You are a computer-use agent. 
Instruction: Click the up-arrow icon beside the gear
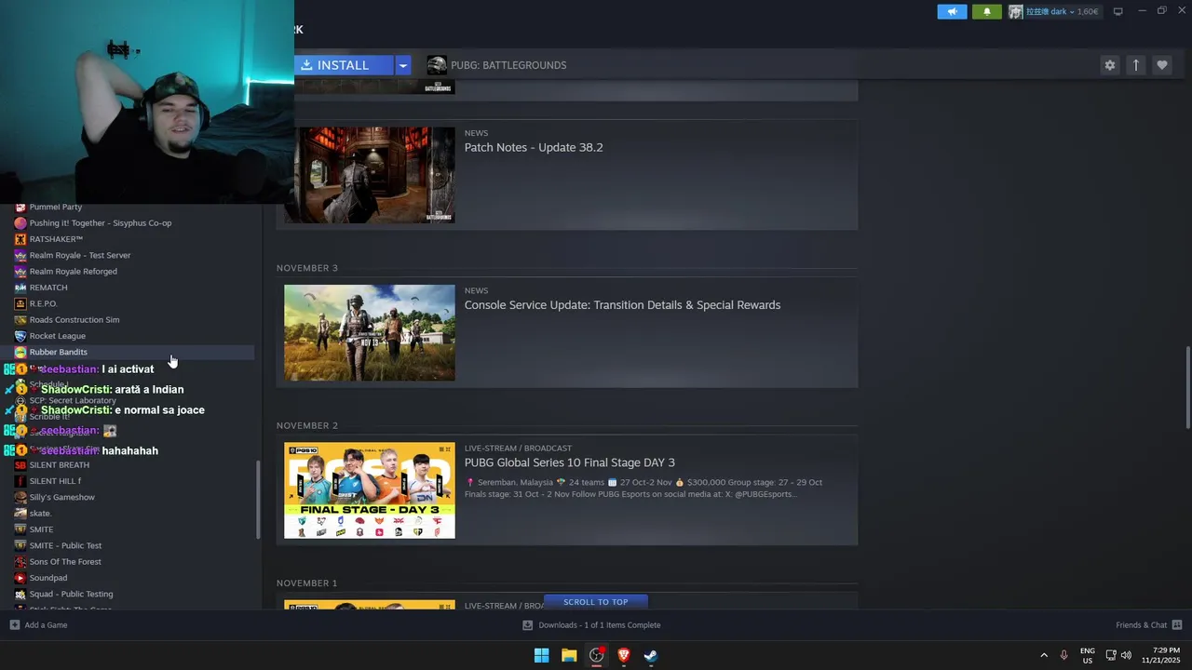point(1135,65)
